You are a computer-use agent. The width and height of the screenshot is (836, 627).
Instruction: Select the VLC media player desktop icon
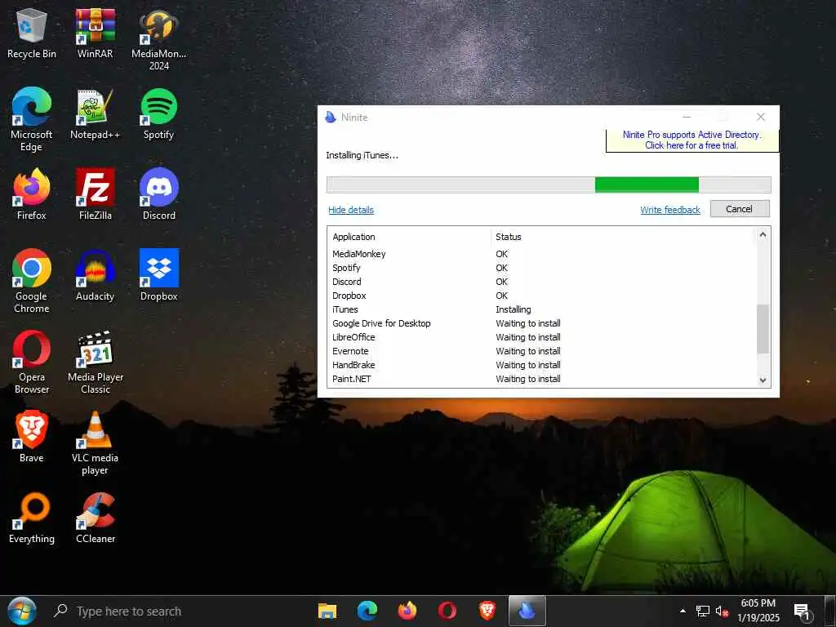tap(95, 443)
